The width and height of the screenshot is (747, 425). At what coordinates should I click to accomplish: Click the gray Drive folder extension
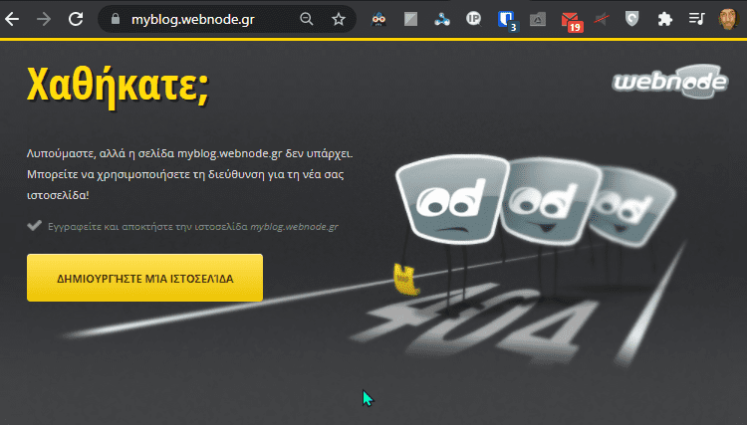coord(538,19)
